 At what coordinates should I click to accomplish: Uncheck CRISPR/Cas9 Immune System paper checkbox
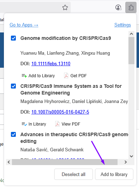point(13,86)
